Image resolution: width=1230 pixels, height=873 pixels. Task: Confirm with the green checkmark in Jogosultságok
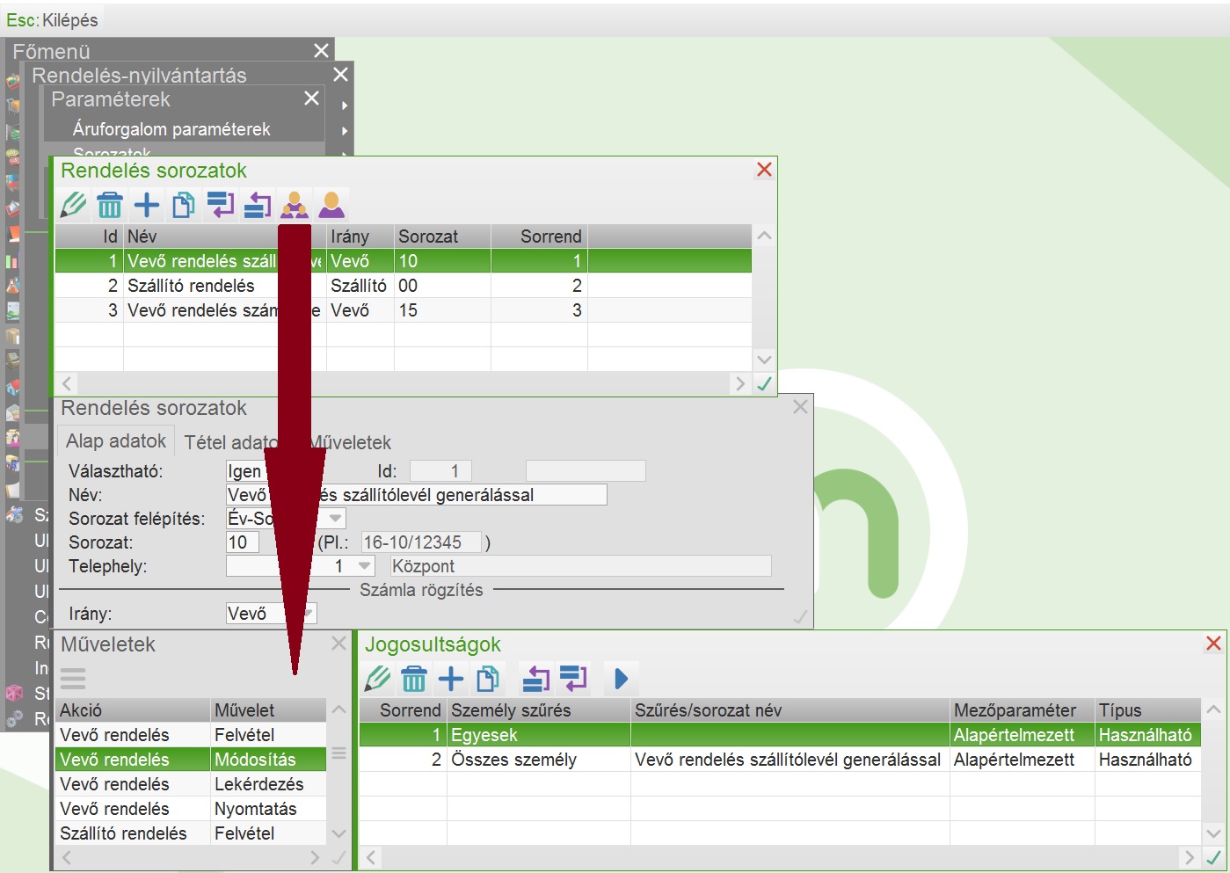click(1214, 857)
